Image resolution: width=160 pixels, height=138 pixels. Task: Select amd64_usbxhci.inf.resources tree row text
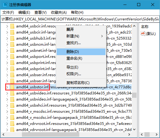click(74, 105)
